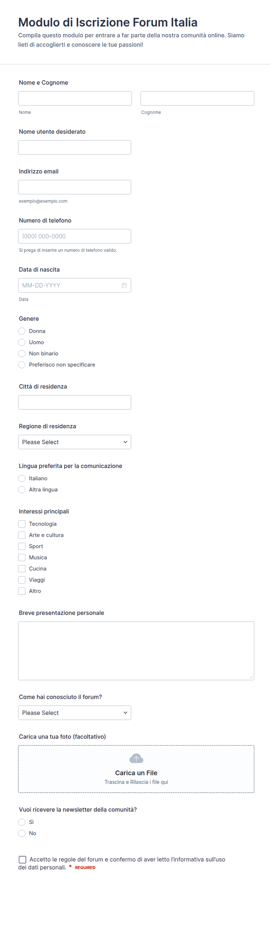Select Preferisco non specificare option

[21, 365]
